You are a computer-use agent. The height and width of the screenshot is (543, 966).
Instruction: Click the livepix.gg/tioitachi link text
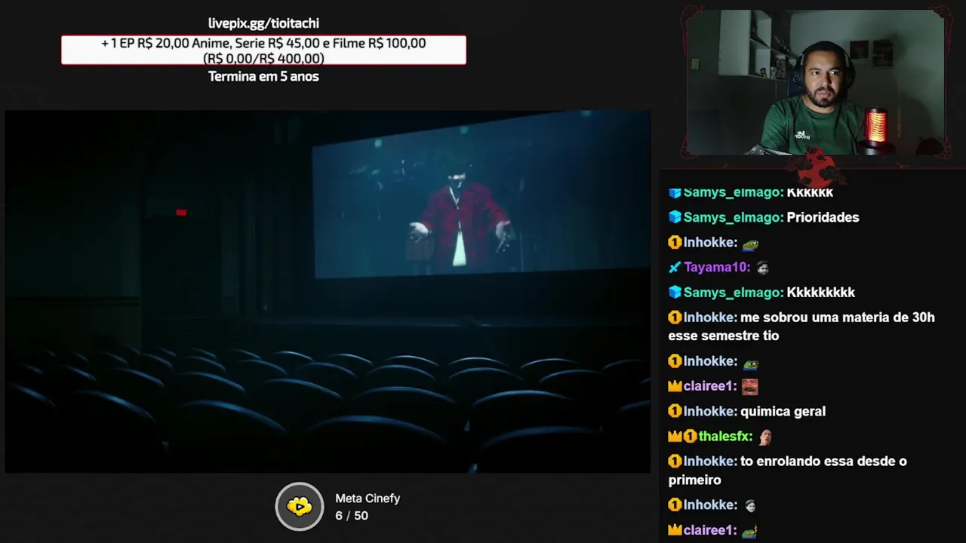click(263, 23)
